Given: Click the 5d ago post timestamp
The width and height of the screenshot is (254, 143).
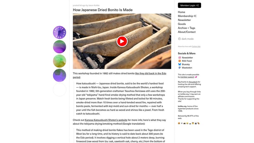Looking at the screenshot, I should [82, 5].
